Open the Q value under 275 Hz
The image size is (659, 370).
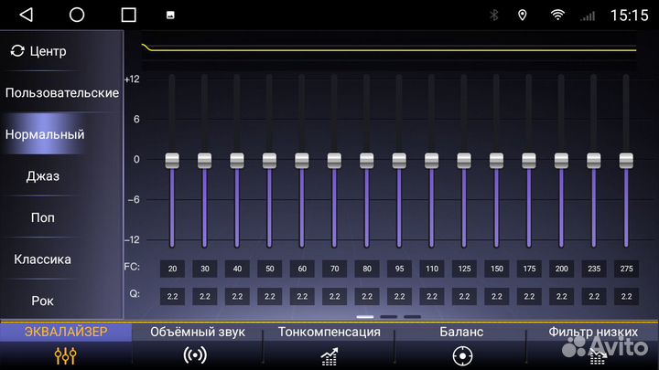626,296
